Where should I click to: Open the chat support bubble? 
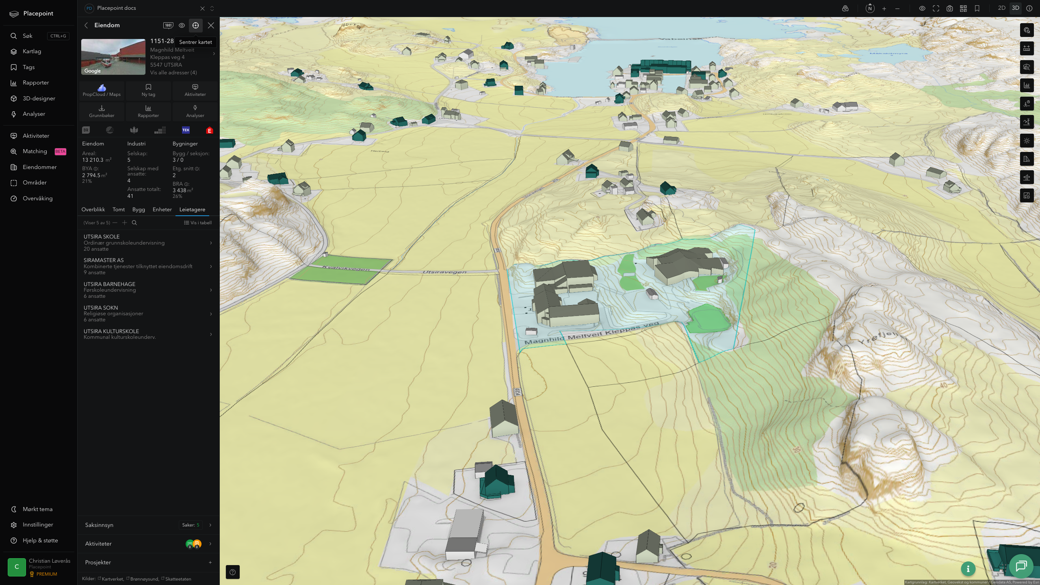click(x=1021, y=566)
